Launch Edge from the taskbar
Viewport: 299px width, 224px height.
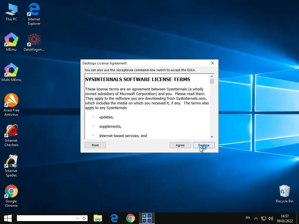tap(114, 218)
